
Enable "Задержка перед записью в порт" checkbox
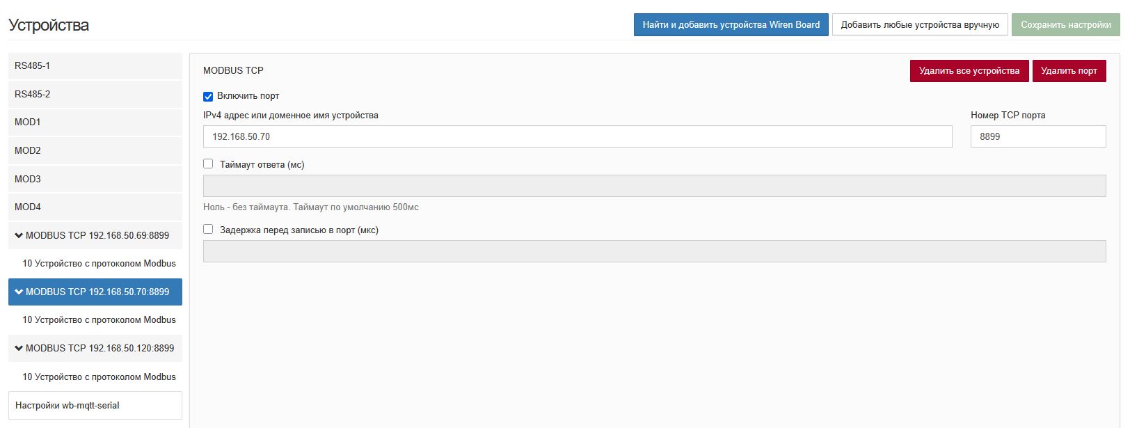click(208, 230)
